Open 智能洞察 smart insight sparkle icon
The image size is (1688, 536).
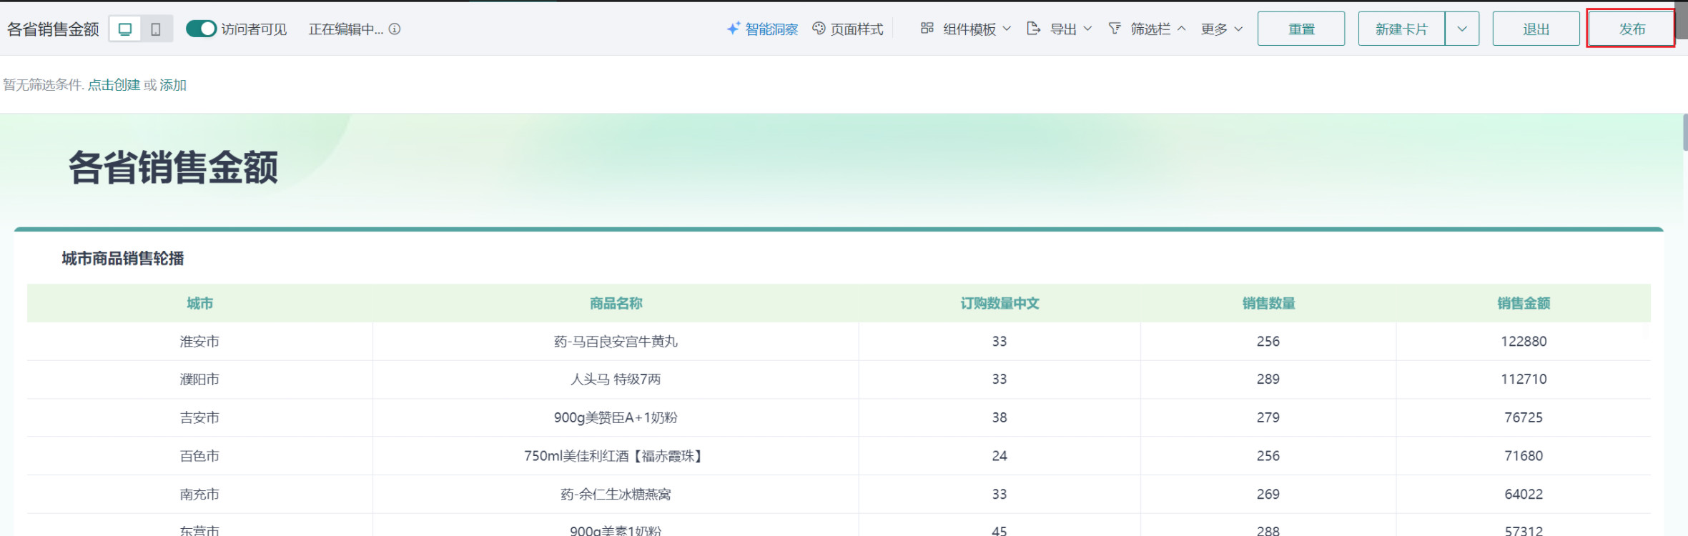[x=733, y=29]
